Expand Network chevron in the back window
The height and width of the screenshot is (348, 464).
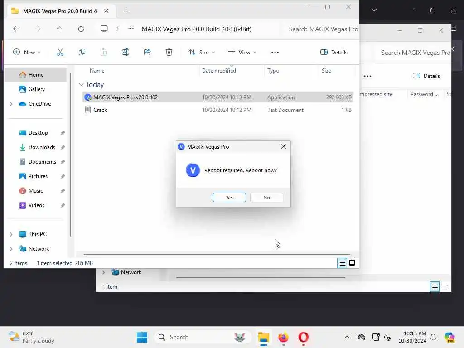[104, 272]
